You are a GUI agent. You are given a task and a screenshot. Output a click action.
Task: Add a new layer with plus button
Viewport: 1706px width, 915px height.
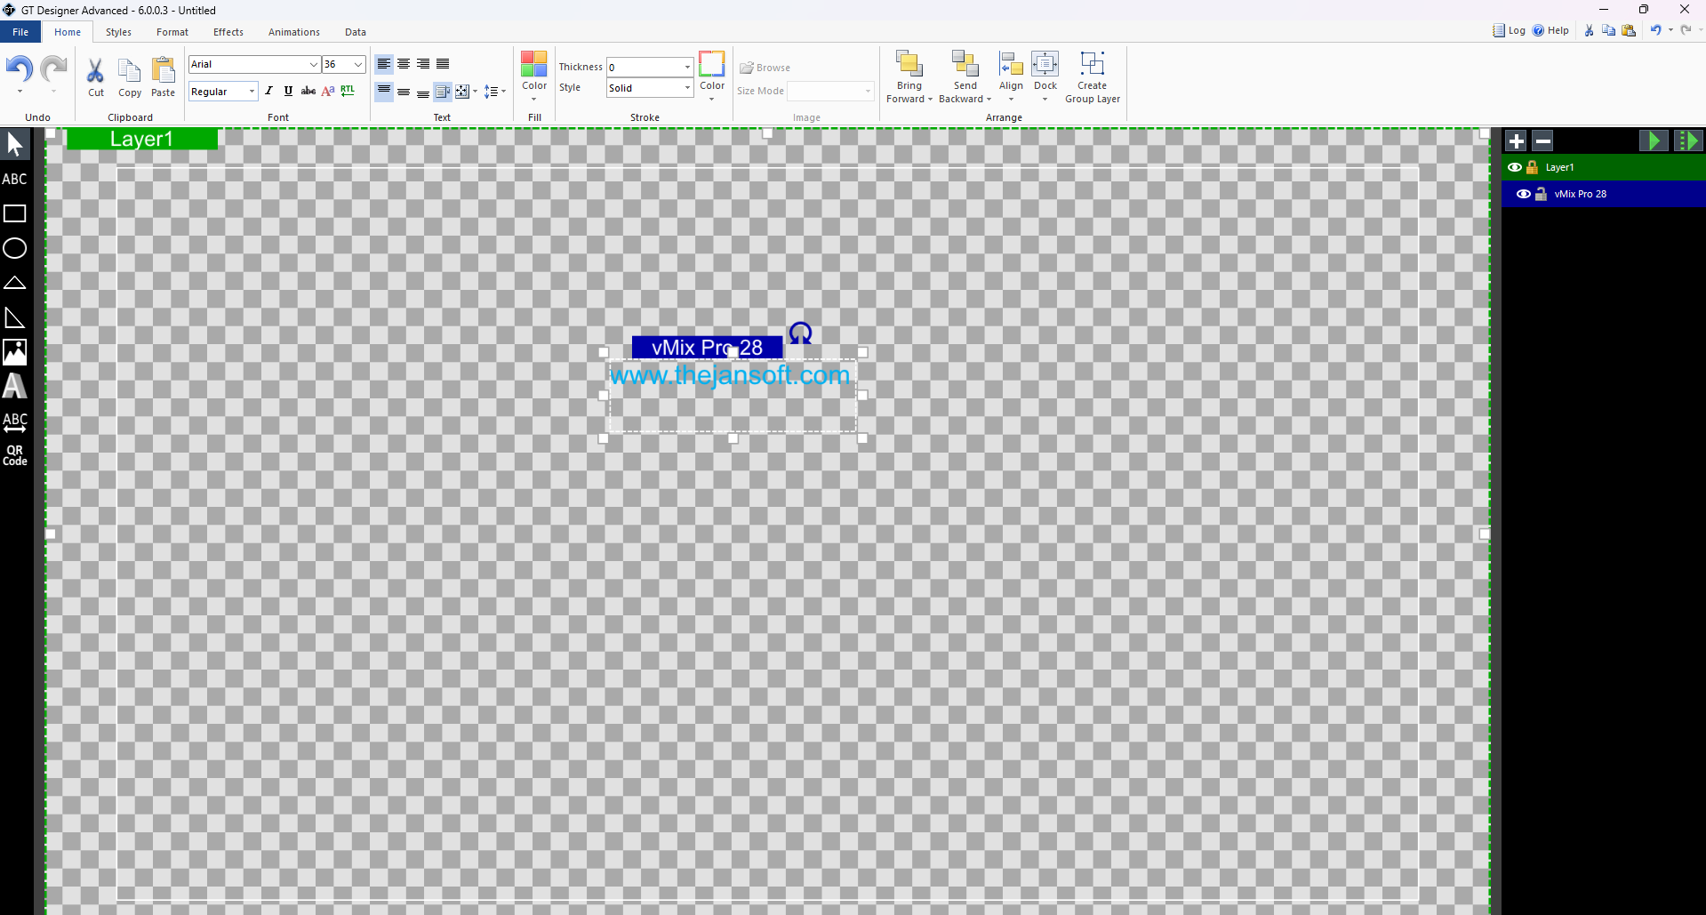pos(1517,140)
